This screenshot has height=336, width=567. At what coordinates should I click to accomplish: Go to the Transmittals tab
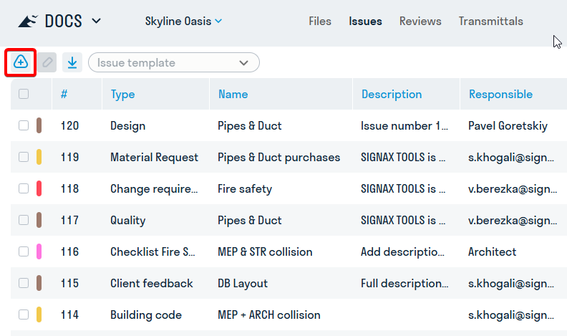tap(490, 21)
